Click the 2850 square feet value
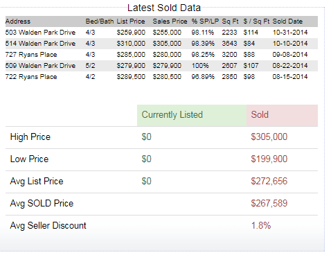 pyautogui.click(x=229, y=77)
